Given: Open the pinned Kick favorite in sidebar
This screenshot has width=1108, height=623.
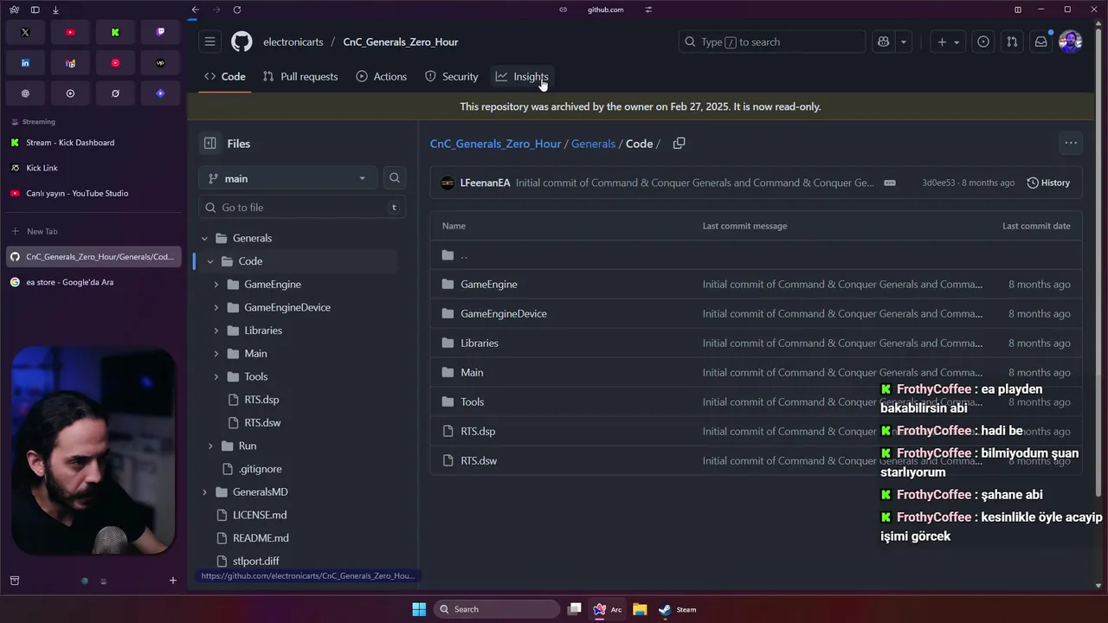Looking at the screenshot, I should (x=115, y=32).
